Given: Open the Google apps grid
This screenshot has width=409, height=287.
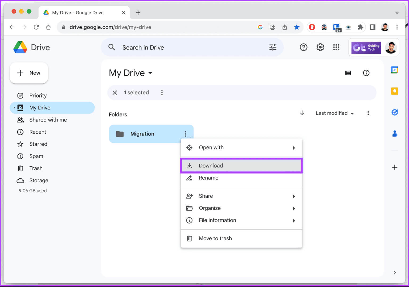Looking at the screenshot, I should point(336,47).
